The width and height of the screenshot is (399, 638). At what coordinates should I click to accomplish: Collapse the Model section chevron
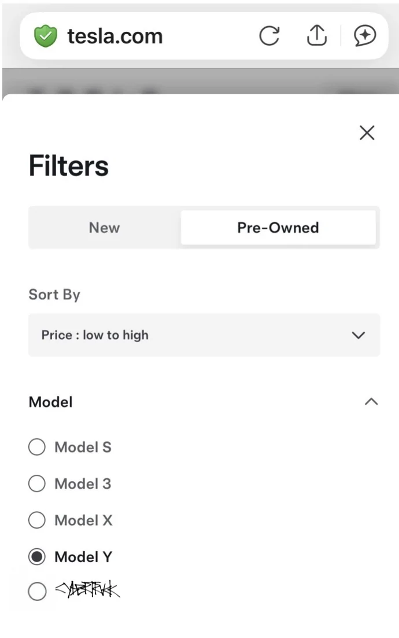coord(371,402)
